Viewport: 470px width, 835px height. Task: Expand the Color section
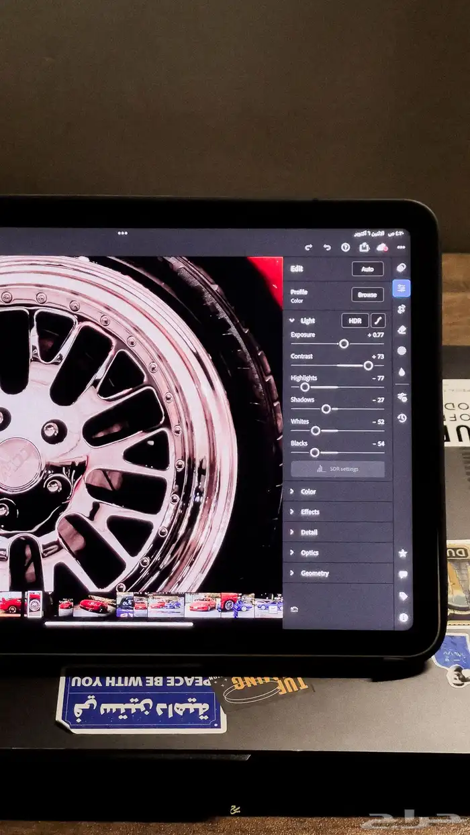(308, 492)
